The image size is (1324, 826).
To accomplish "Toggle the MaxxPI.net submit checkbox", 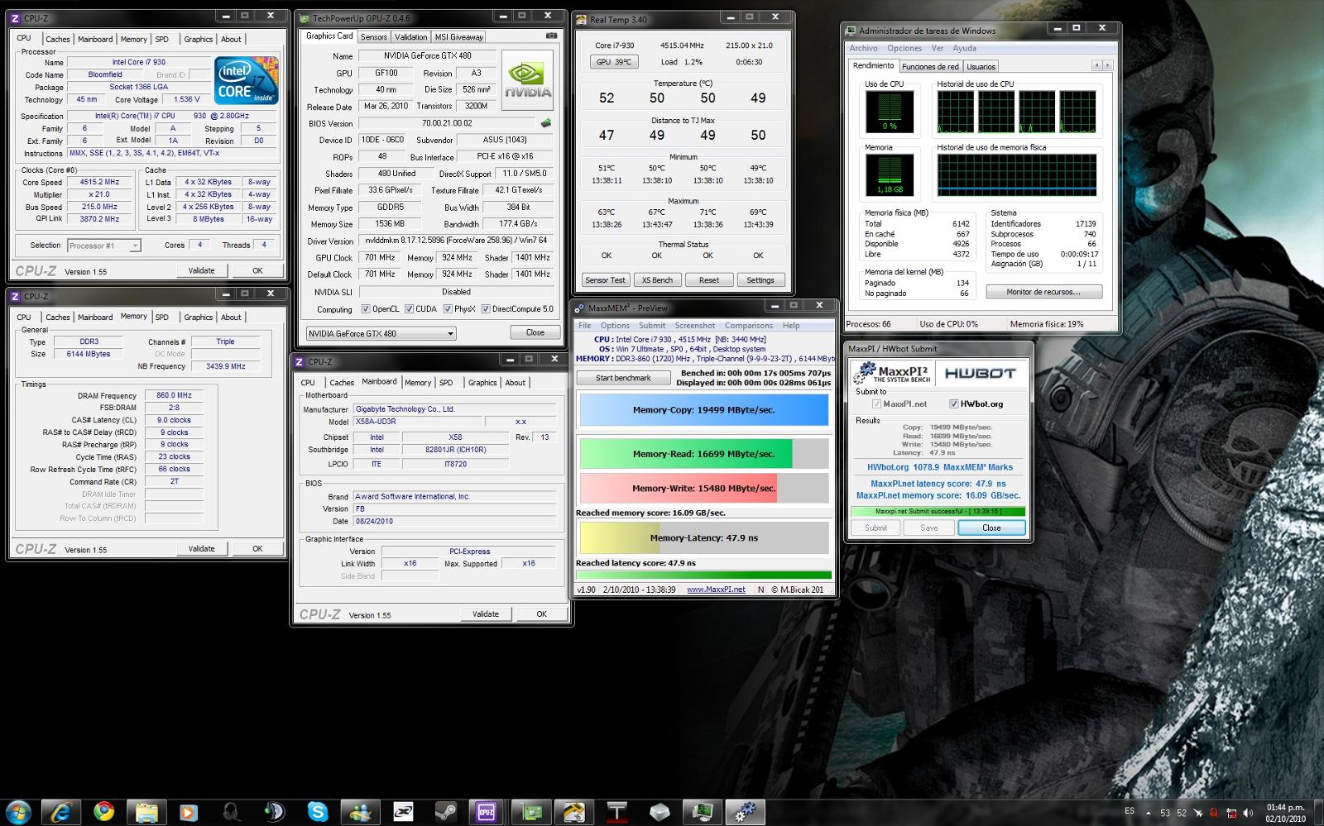I will 876,404.
